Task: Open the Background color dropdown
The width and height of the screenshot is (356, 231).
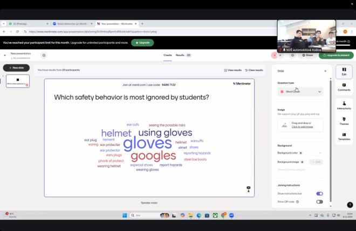Action: pos(320,153)
